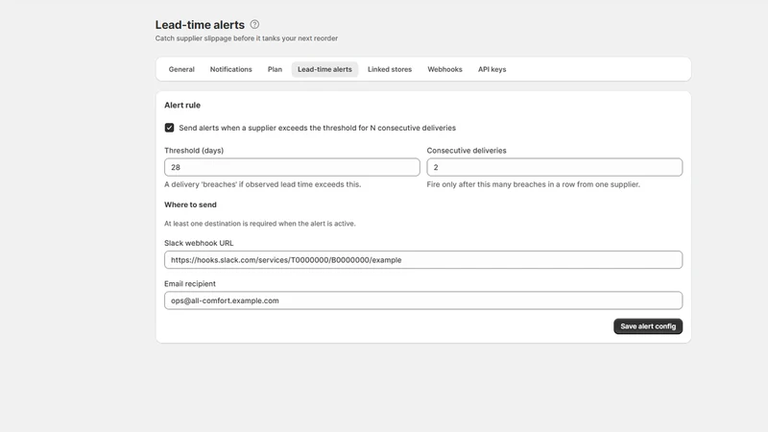768x432 pixels.
Task: Click the Slack webhook URL field
Action: (x=423, y=259)
